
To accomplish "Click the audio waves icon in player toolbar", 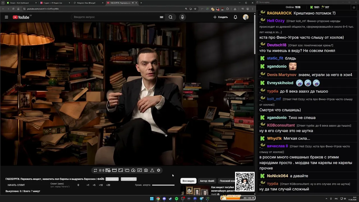I will [102, 170].
